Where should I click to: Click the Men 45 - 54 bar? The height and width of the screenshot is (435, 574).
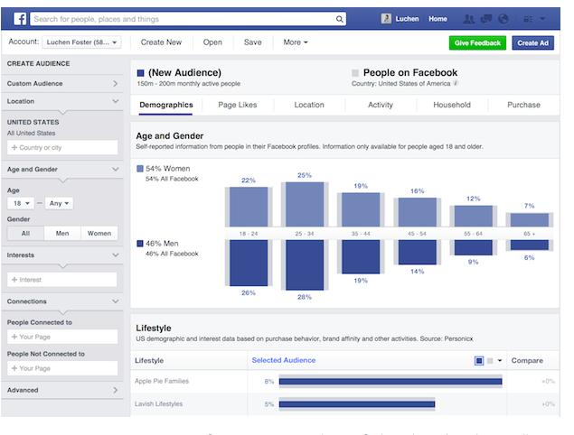tap(418, 252)
